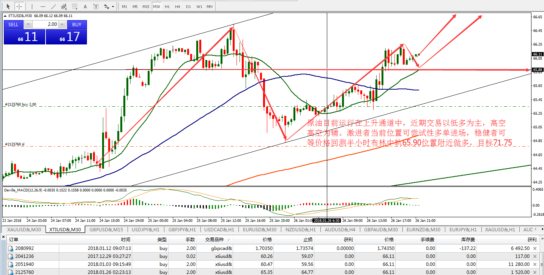Decrease lot volume with down arrow
Image resolution: width=544 pixels, height=275 pixels.
click(x=28, y=24)
